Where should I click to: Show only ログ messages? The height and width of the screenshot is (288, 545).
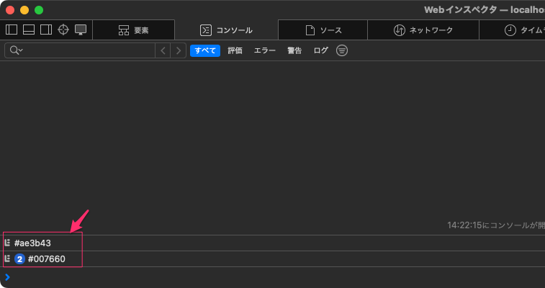point(321,50)
